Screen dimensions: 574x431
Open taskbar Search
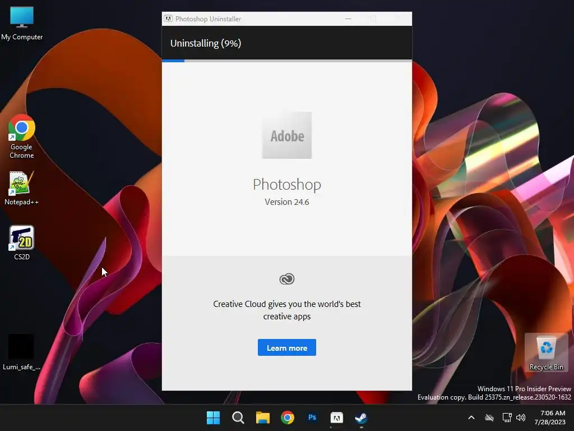[x=238, y=418]
